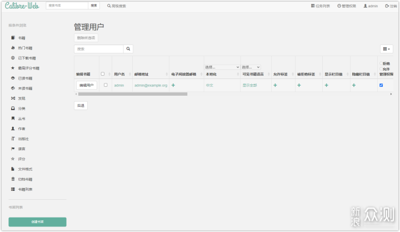Screen dimensions: 400x232
Task: Open Read Books (已读书籍) eye icon
Action: point(13,78)
